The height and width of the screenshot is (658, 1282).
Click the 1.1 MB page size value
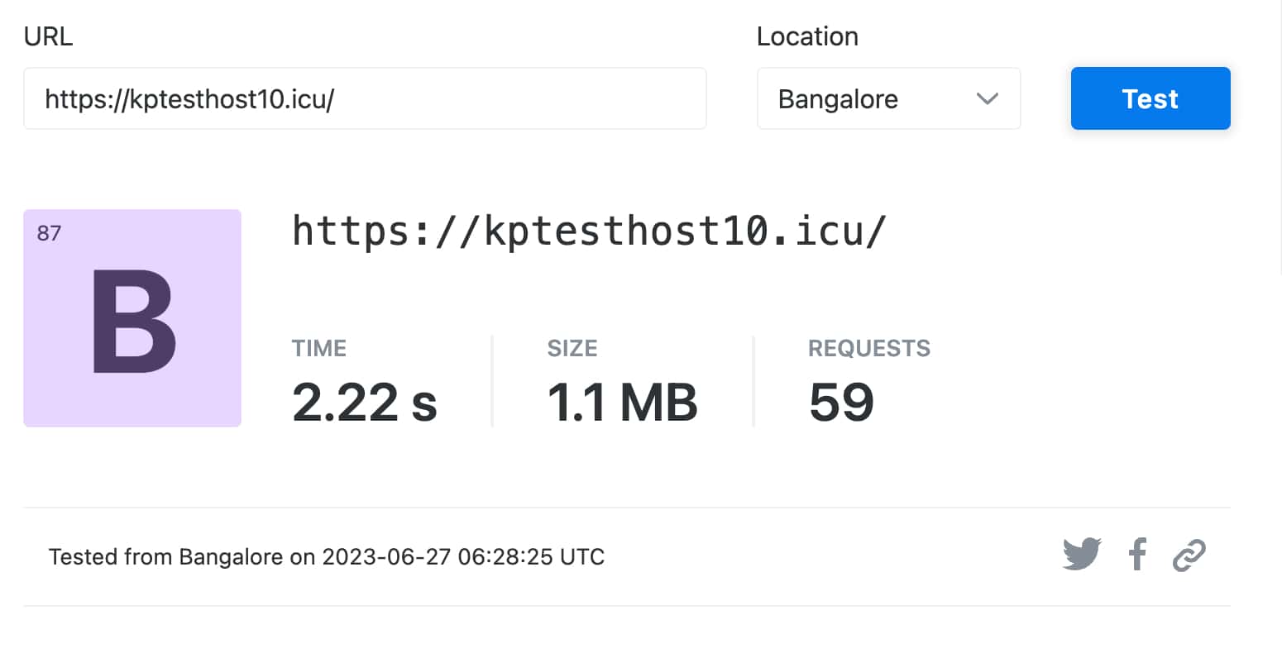[622, 403]
